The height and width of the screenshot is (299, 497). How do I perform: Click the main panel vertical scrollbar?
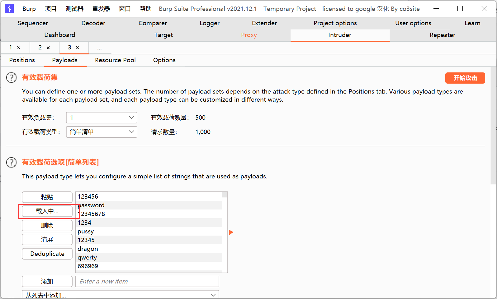click(x=494, y=126)
